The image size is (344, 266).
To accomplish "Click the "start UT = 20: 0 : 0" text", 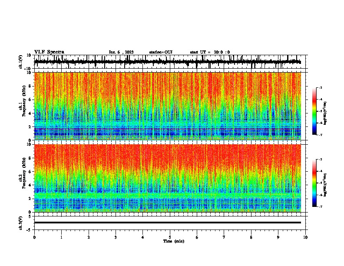I will click(210, 52).
